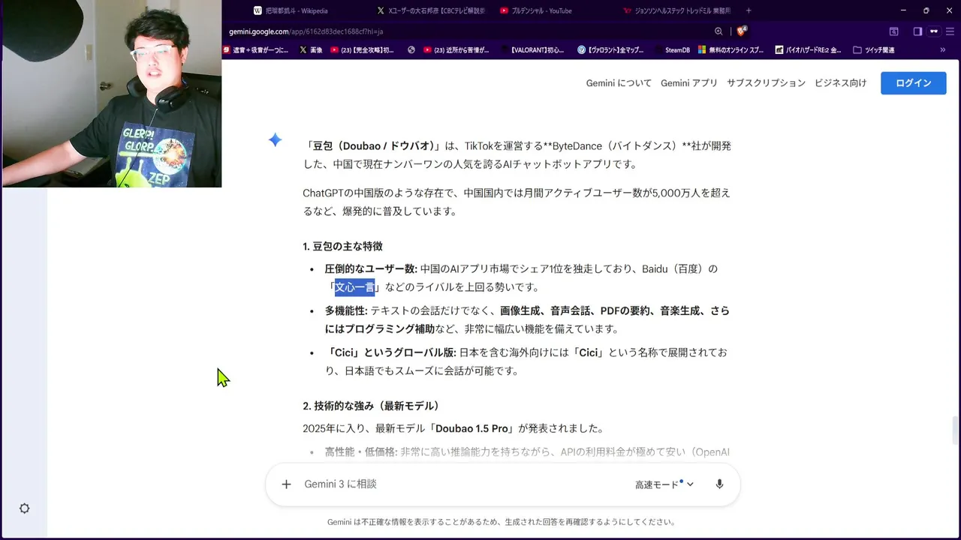The image size is (961, 540).
Task: Open the サブスクリプション link
Action: point(766,83)
